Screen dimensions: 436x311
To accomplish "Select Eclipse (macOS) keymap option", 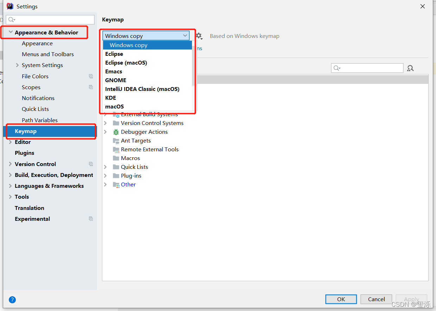I will pyautogui.click(x=147, y=63).
